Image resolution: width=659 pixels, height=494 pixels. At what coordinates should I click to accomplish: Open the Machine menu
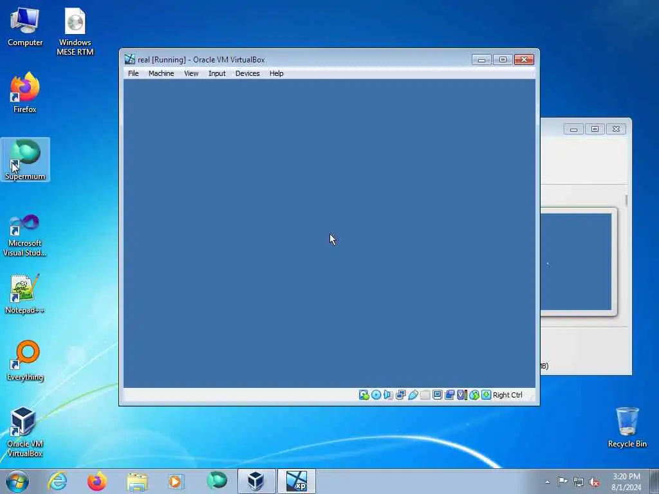161,73
